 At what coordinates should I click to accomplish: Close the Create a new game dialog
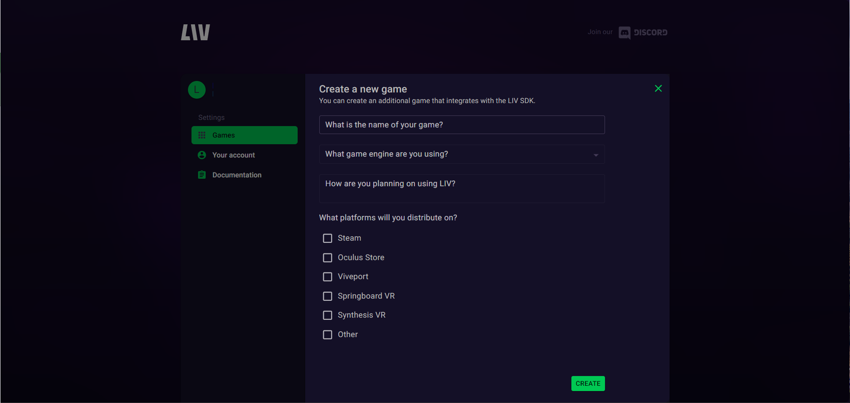click(658, 88)
